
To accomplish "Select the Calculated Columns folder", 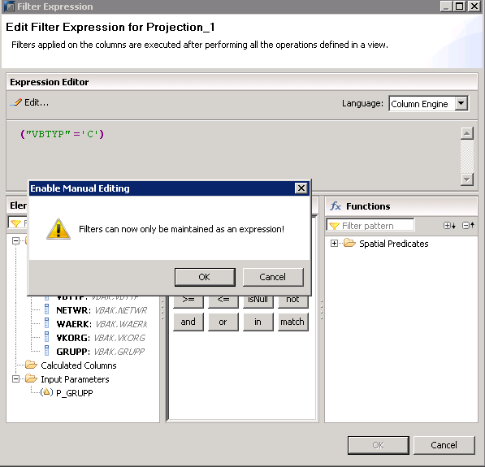I will (x=79, y=365).
